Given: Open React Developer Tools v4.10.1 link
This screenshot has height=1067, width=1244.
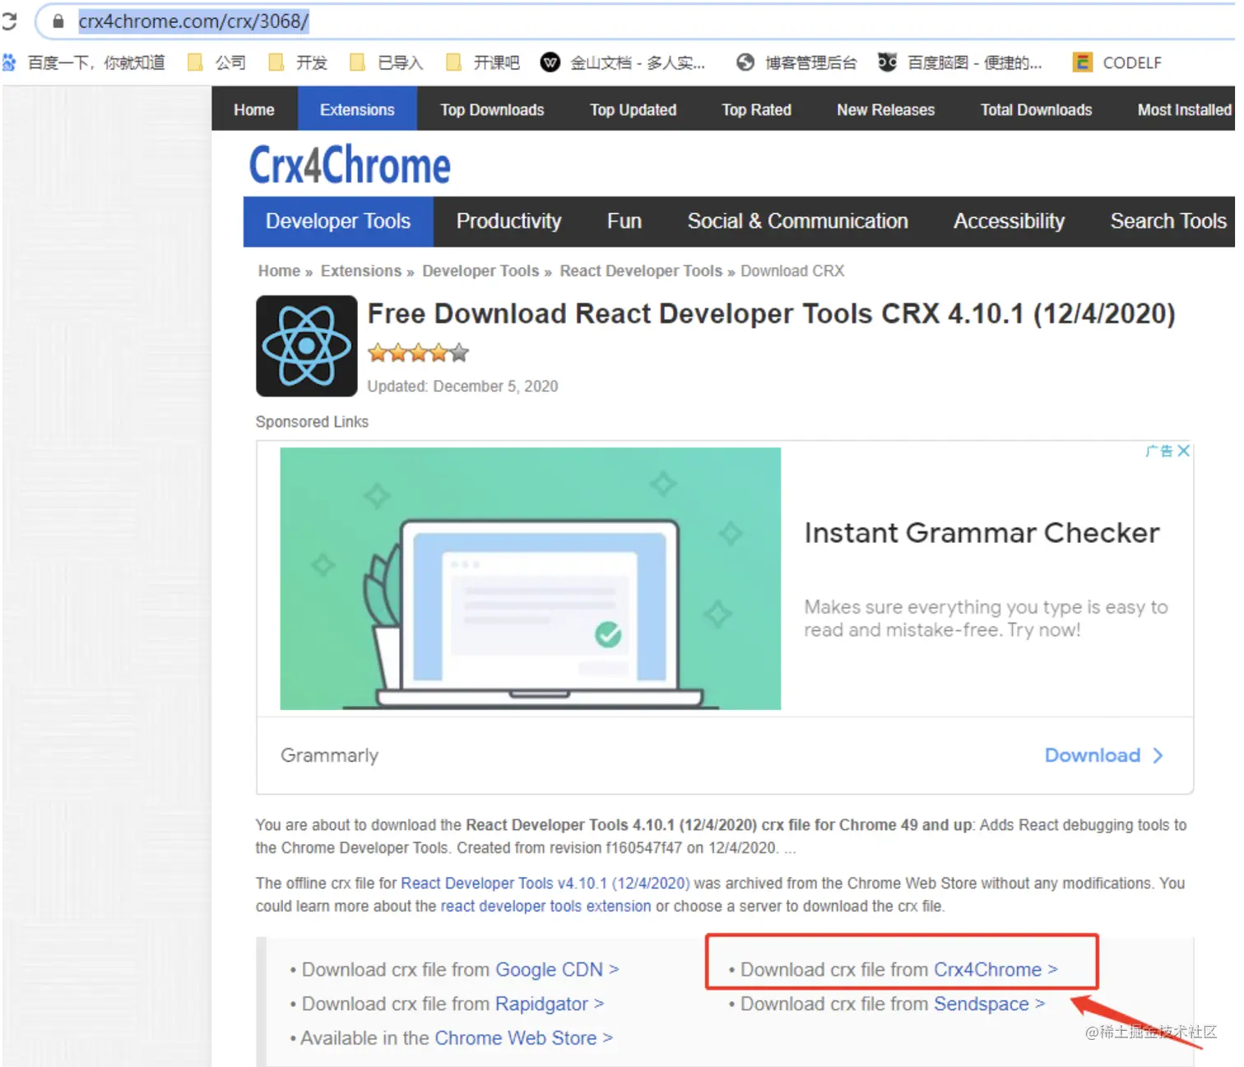Looking at the screenshot, I should tap(545, 883).
